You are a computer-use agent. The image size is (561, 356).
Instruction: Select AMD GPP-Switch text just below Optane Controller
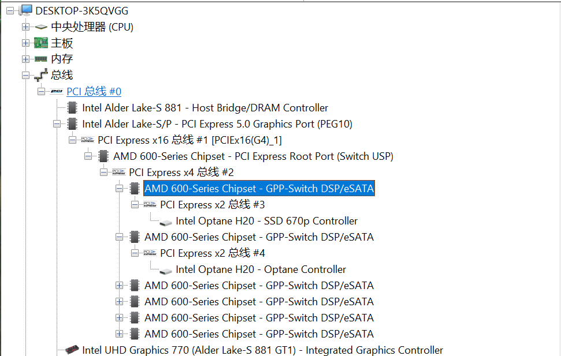pyautogui.click(x=259, y=285)
